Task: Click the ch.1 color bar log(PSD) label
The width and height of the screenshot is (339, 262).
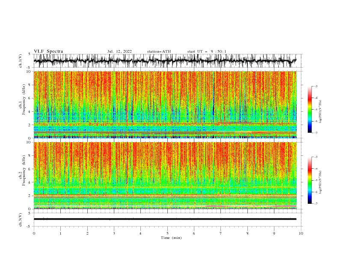Action: click(x=321, y=112)
